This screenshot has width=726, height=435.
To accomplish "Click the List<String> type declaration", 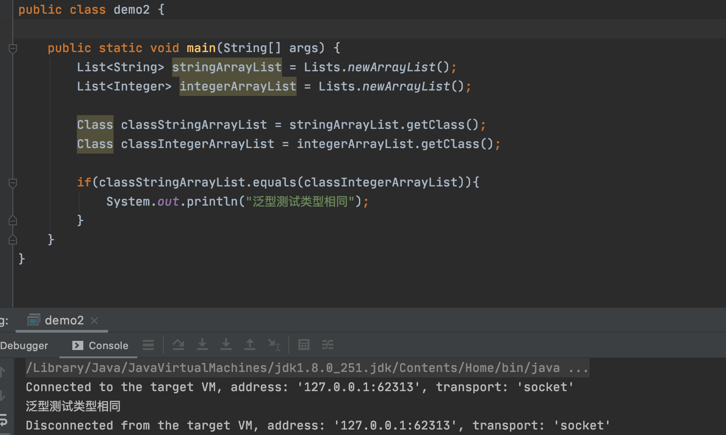I will coord(120,67).
